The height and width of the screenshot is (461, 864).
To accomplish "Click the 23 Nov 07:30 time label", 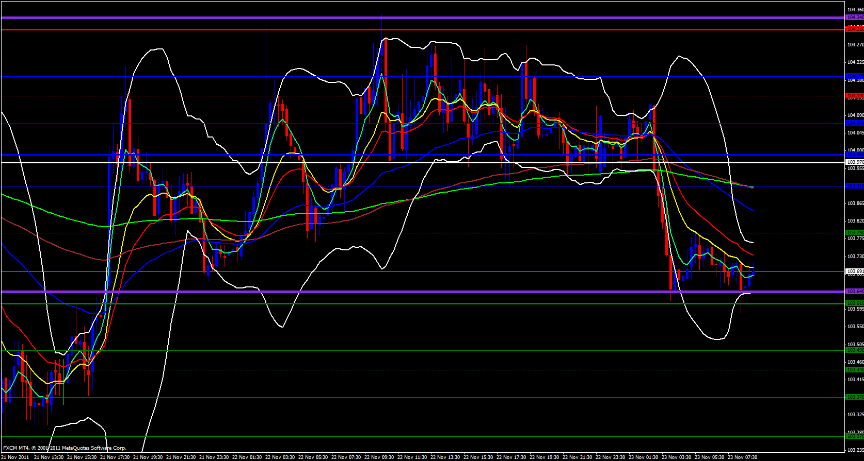I will (743, 457).
